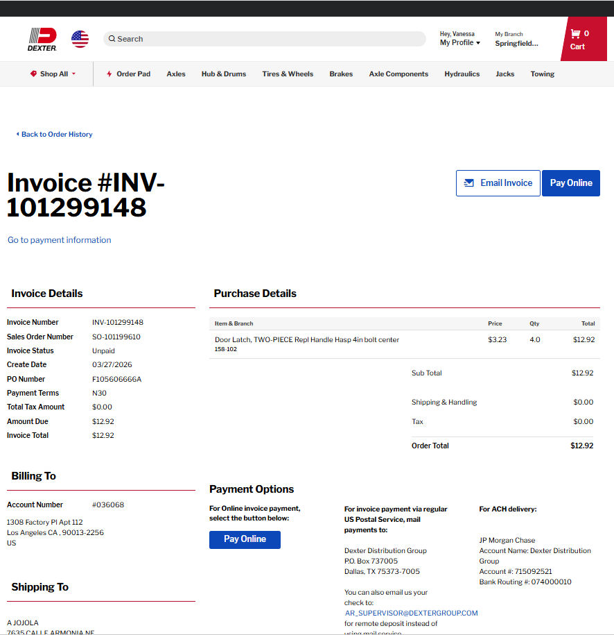The height and width of the screenshot is (635, 614).
Task: Click the item price $3.23
Action: [x=497, y=339]
